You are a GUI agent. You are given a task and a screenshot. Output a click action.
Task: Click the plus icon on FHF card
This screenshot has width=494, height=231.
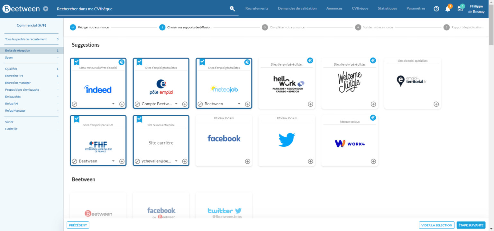122,161
